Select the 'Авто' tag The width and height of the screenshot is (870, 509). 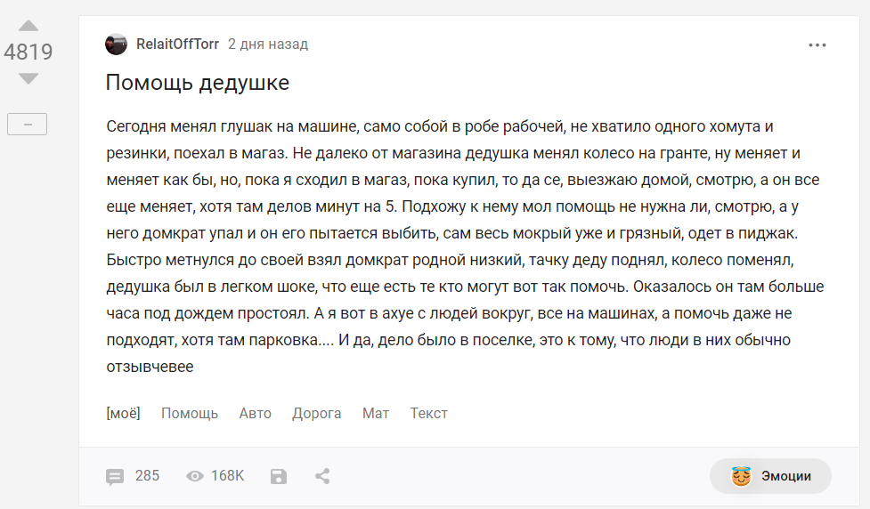tap(256, 413)
